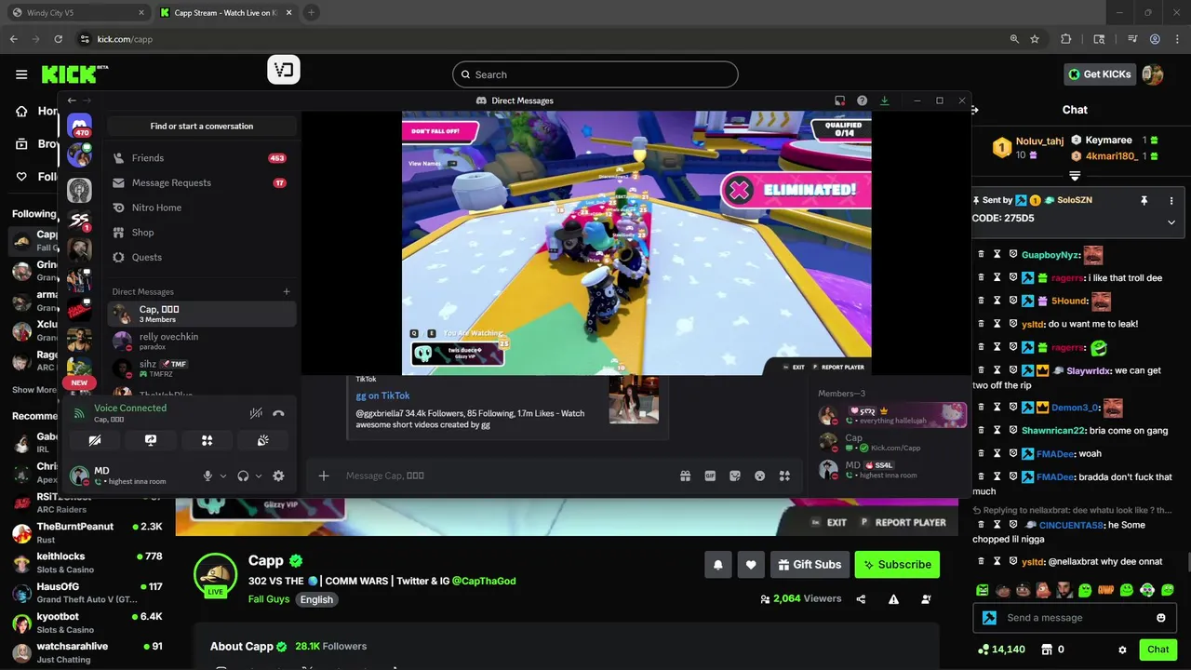Open Friends list in Discord

201,158
